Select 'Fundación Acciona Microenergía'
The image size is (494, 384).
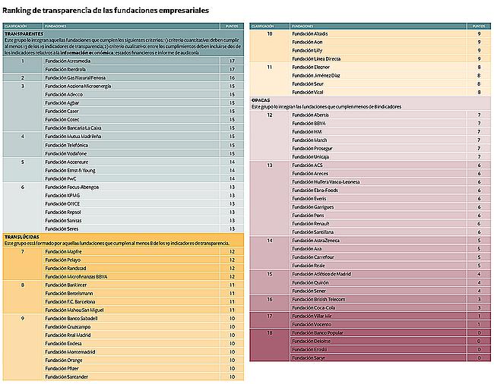78,86
